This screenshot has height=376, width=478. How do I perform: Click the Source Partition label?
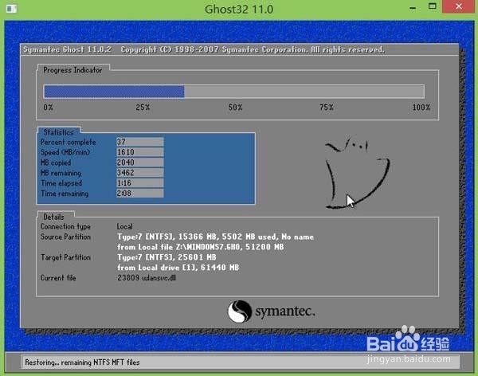coord(65,237)
